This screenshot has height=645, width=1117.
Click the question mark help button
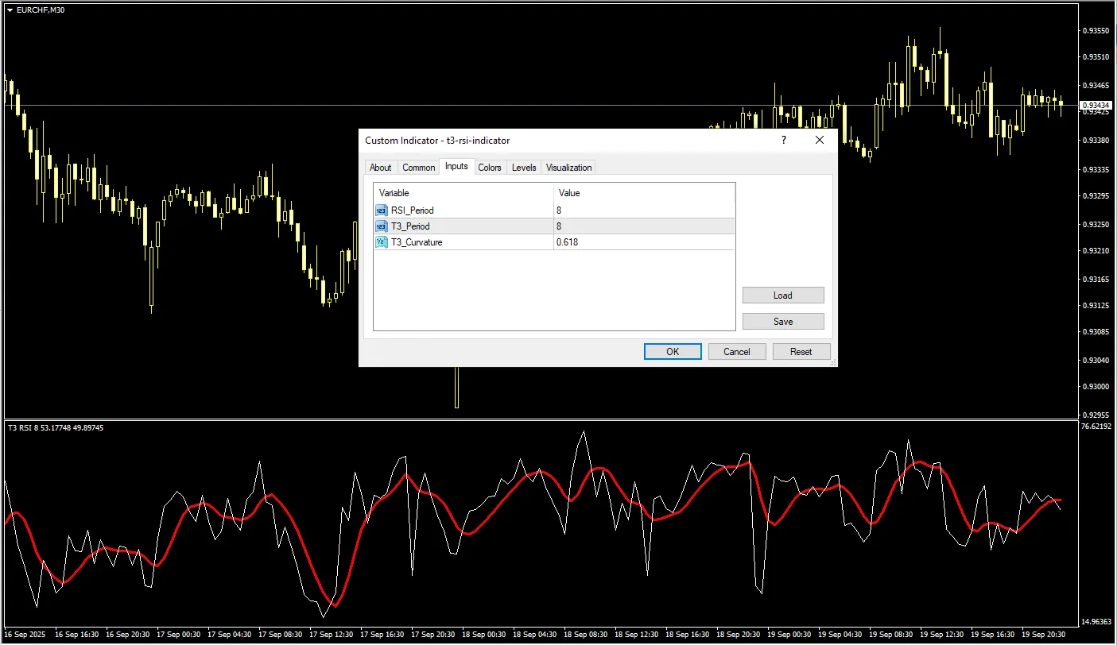click(x=784, y=141)
